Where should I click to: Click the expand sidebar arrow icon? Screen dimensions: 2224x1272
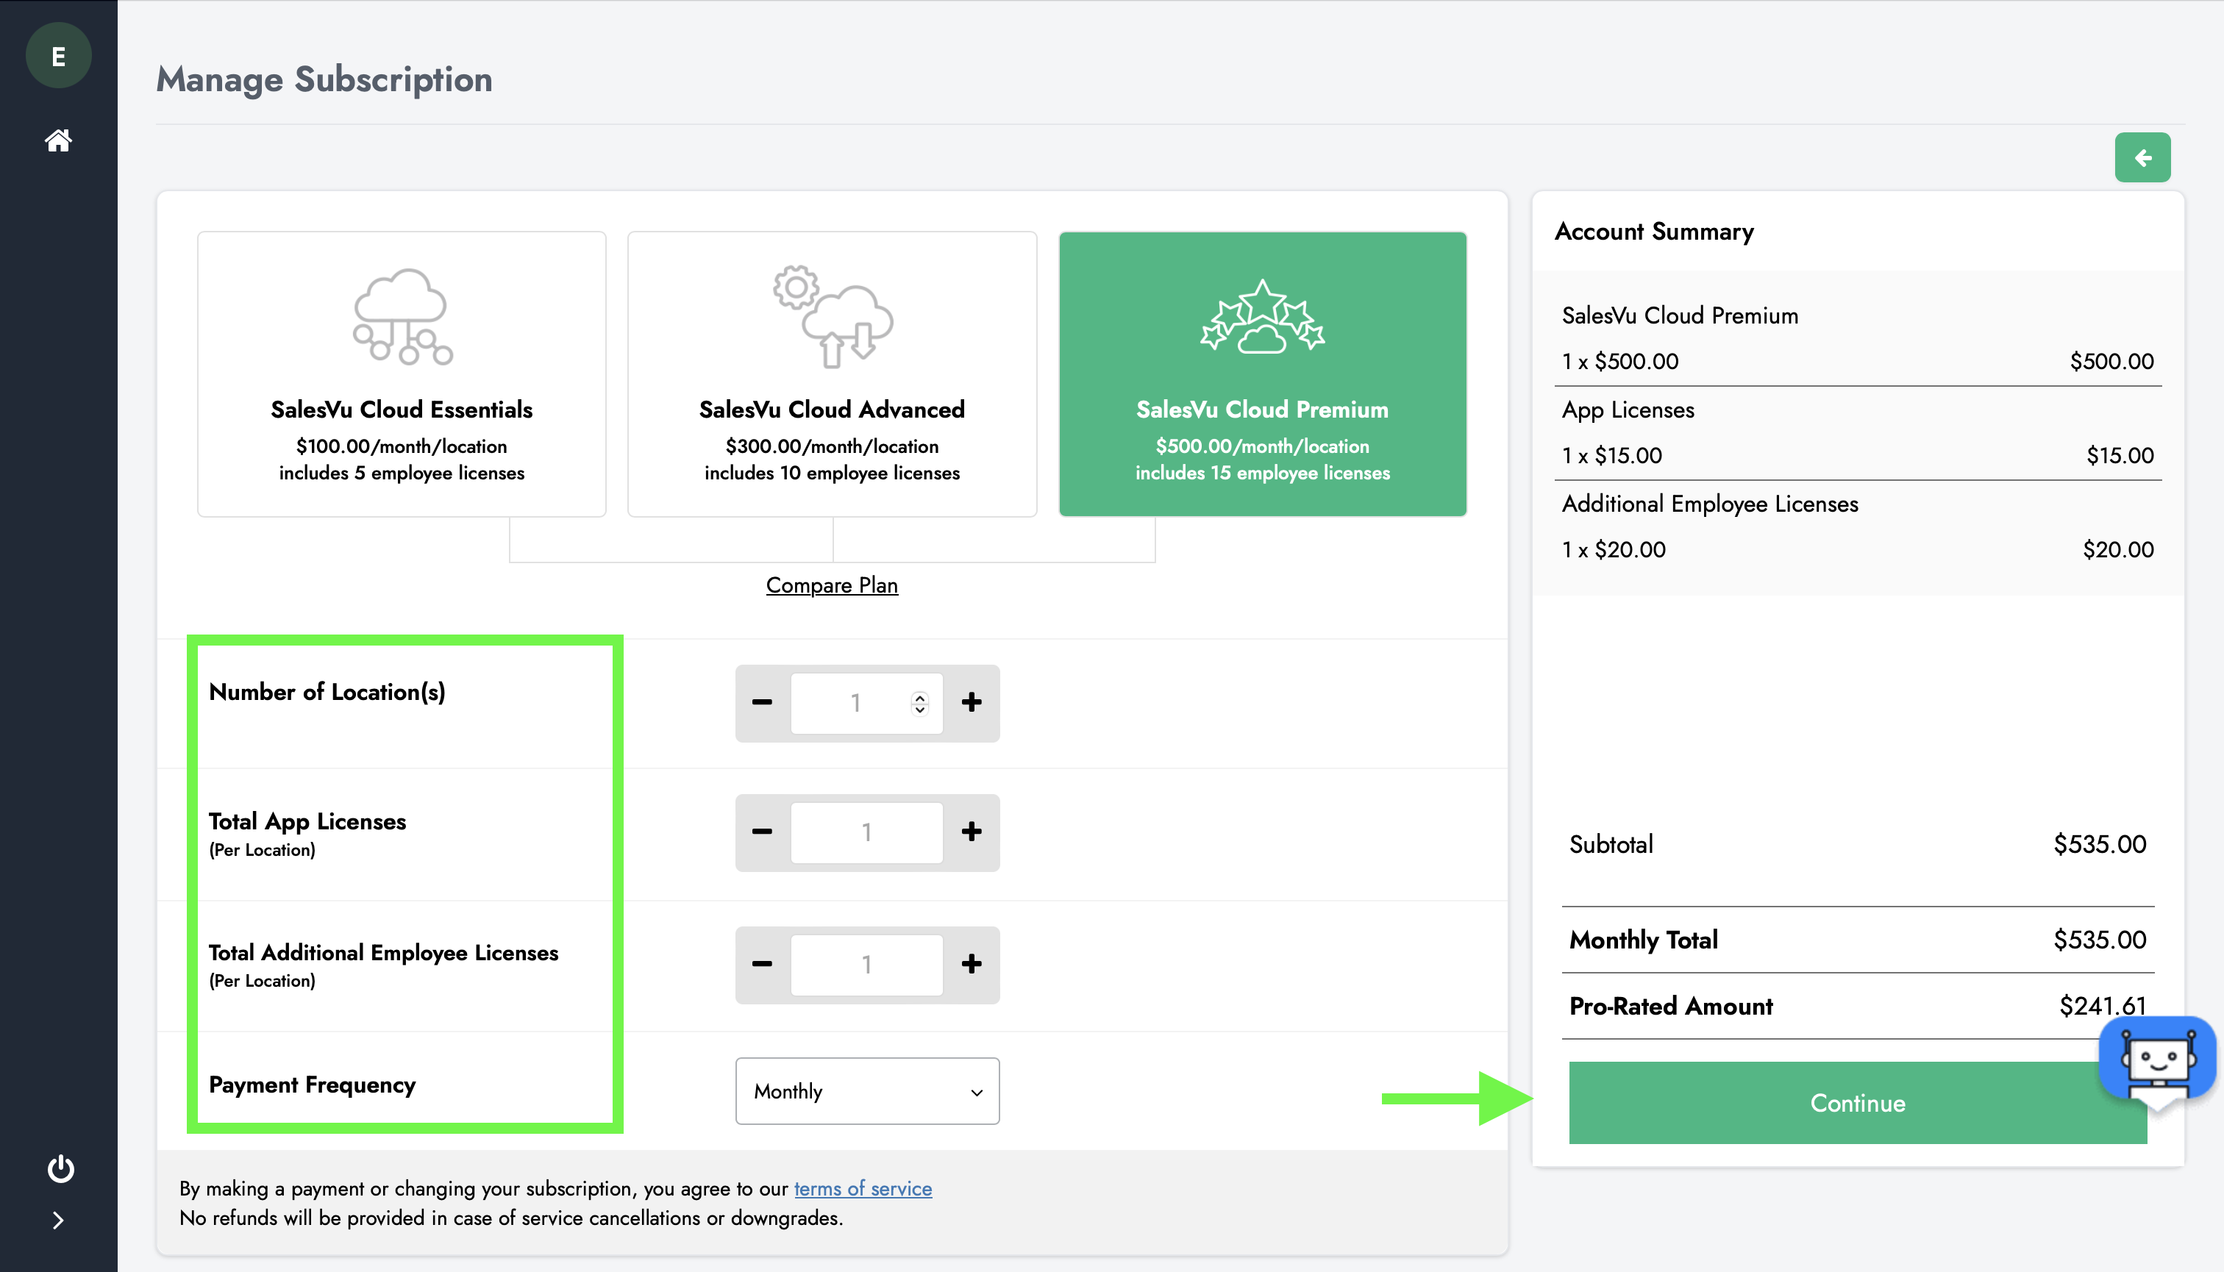(58, 1220)
